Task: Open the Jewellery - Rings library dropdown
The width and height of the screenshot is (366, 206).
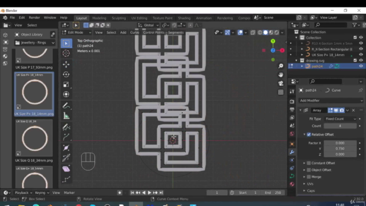Action: tap(35, 43)
